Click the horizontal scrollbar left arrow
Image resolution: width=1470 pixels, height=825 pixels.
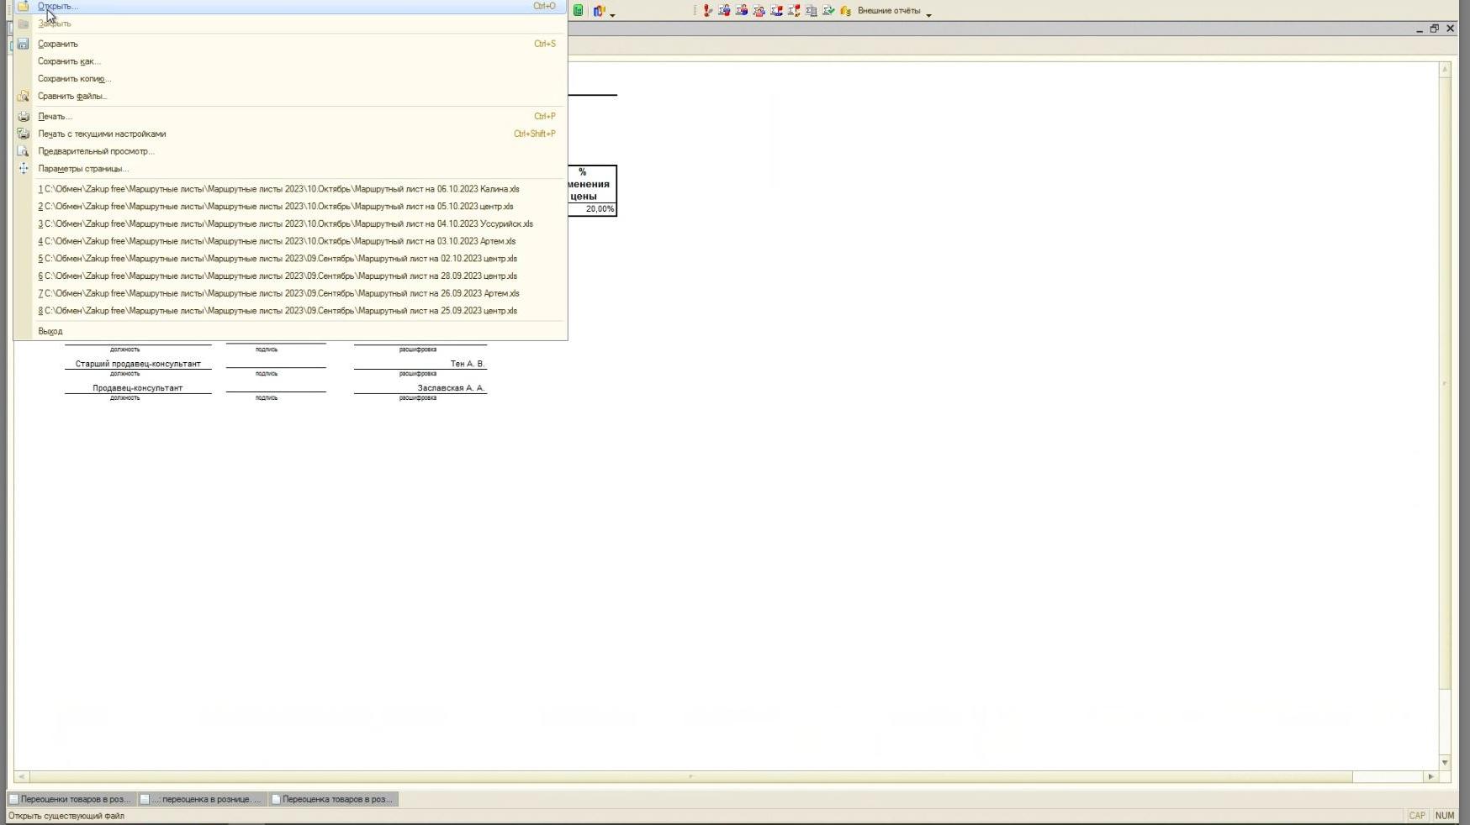click(x=22, y=777)
